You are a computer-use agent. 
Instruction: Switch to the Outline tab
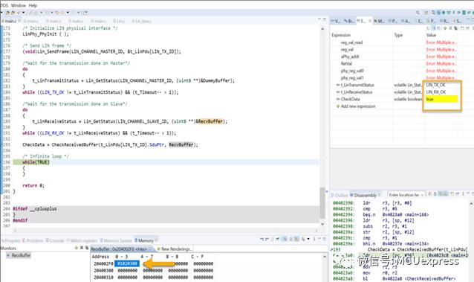point(340,195)
